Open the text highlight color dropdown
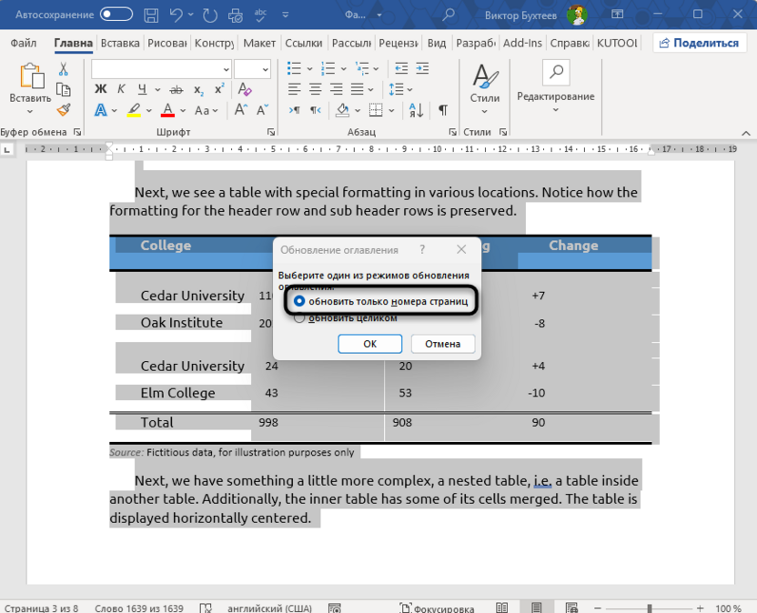The height and width of the screenshot is (613, 757). [148, 110]
